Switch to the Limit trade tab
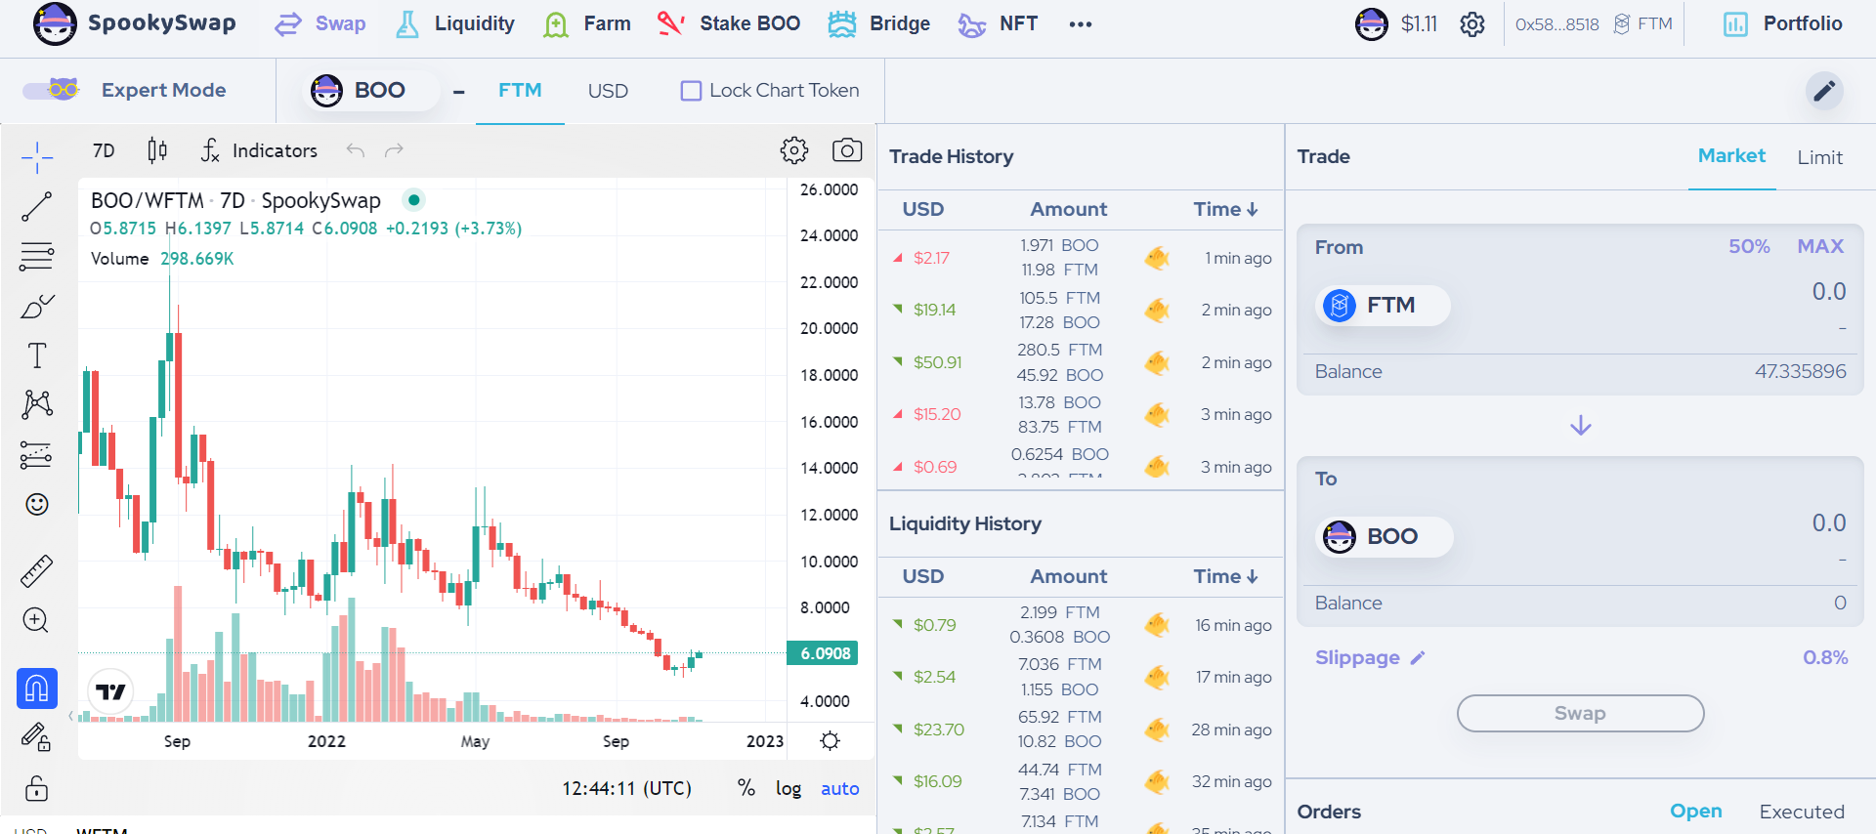 point(1819,157)
